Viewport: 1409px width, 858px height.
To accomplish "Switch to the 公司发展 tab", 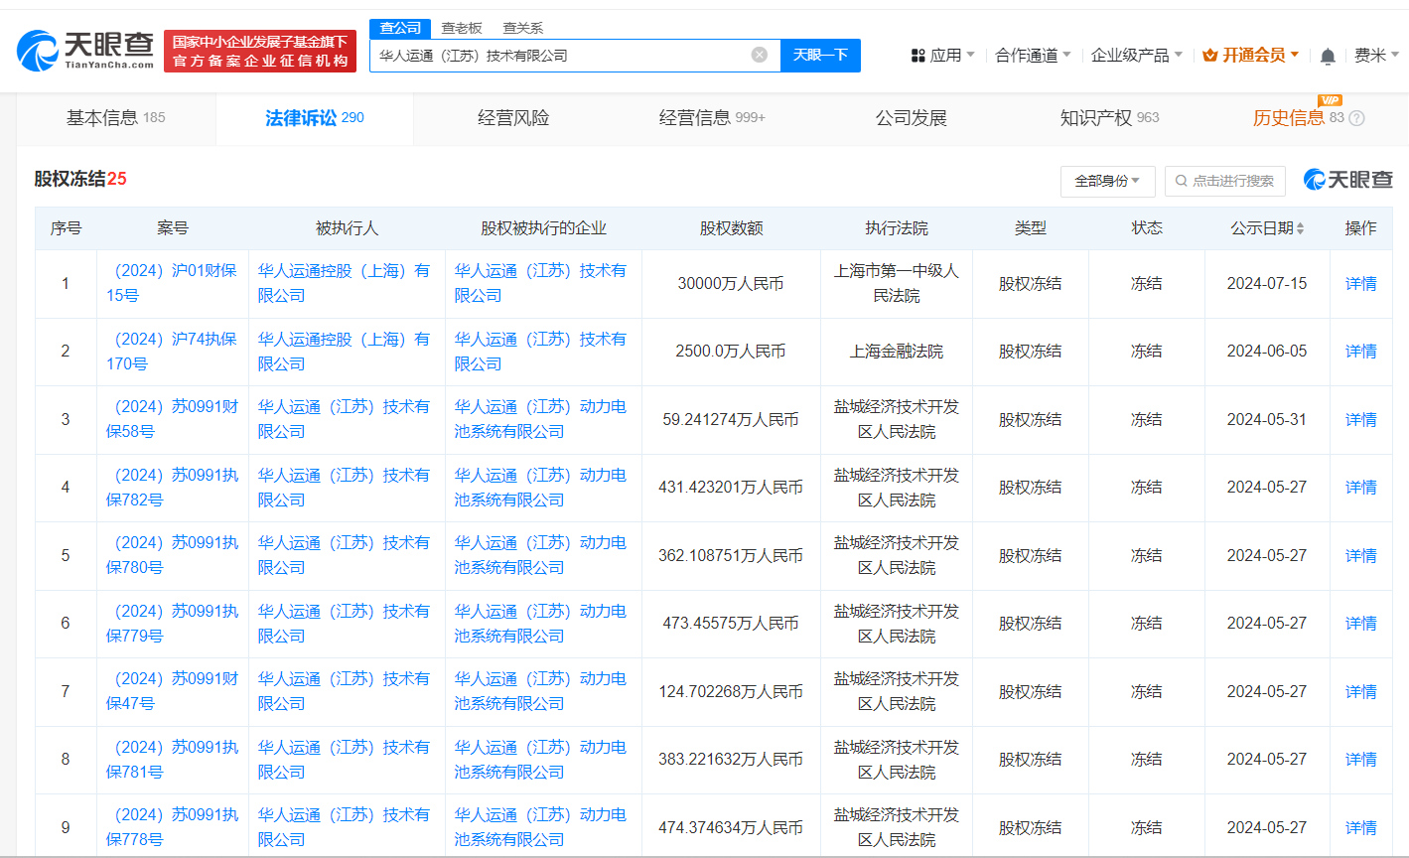I will pos(911,118).
